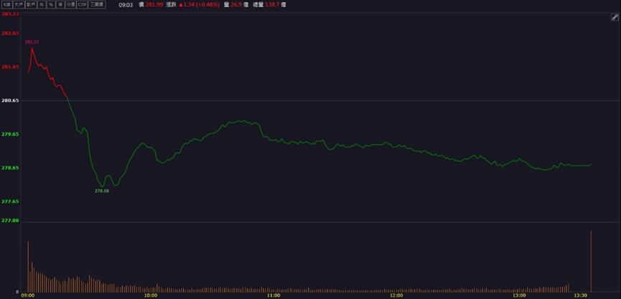
Task: Click the 13:30 time axis label
Action: pyautogui.click(x=581, y=295)
